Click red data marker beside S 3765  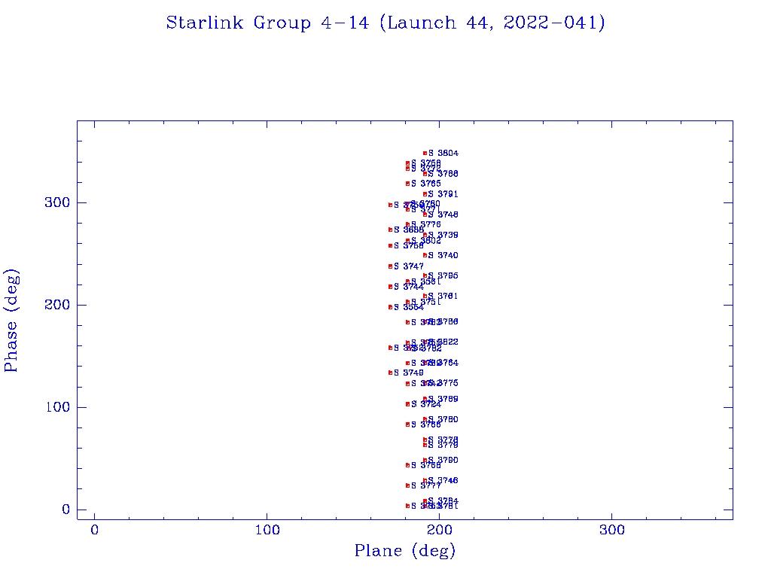407,184
